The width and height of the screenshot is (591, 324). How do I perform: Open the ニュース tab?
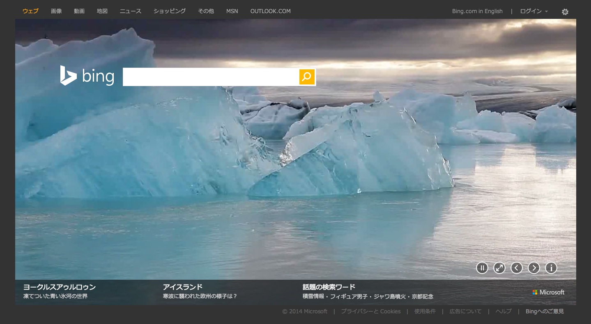coord(131,11)
